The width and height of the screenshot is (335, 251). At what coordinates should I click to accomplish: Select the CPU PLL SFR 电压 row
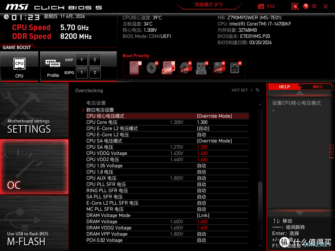point(167,184)
